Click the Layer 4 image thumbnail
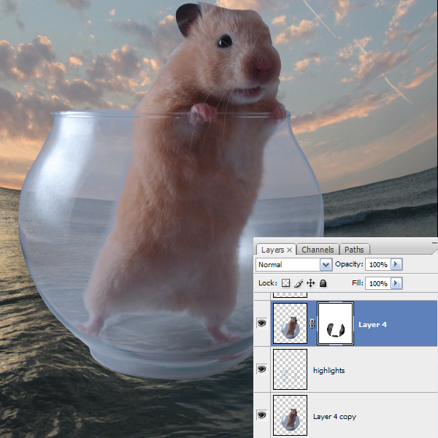This screenshot has width=438, height=438. pos(290,323)
